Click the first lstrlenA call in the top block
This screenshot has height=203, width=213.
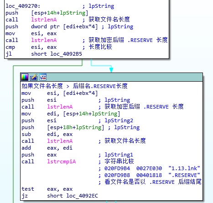(x=44, y=20)
